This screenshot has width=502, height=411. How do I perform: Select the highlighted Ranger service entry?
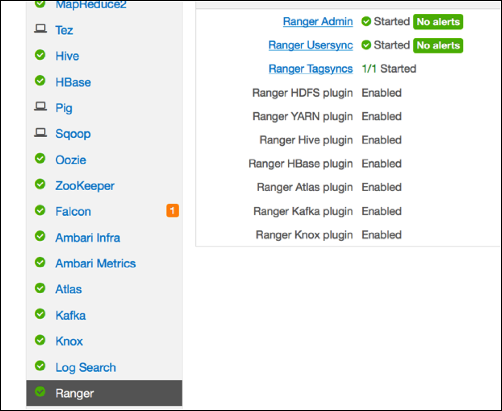pyautogui.click(x=75, y=393)
